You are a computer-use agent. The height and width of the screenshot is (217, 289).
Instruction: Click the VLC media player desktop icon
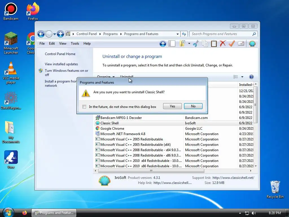tap(11, 73)
